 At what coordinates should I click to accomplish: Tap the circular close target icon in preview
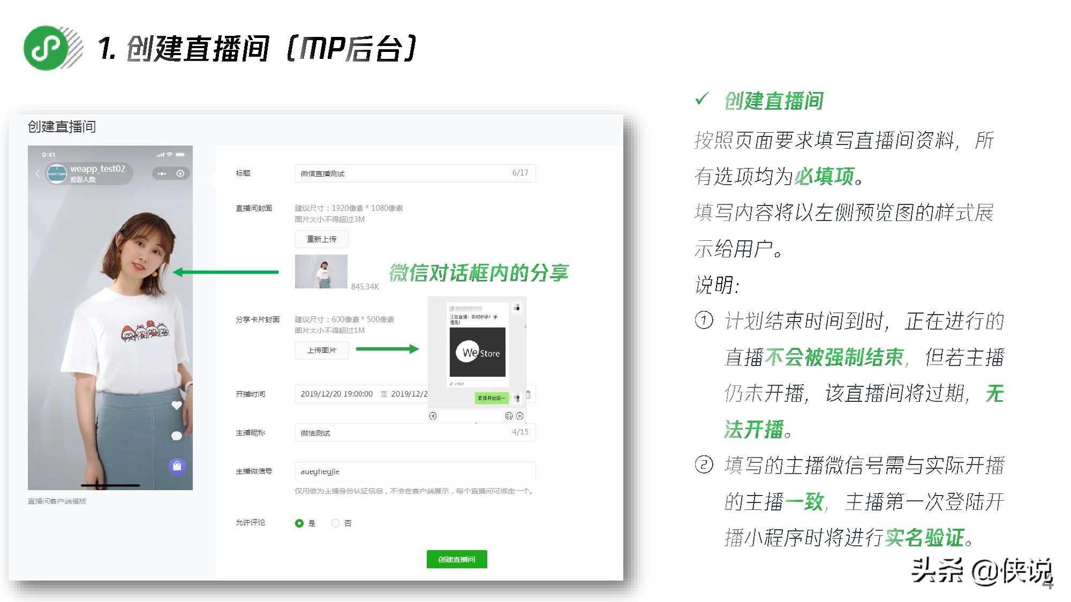coord(180,173)
